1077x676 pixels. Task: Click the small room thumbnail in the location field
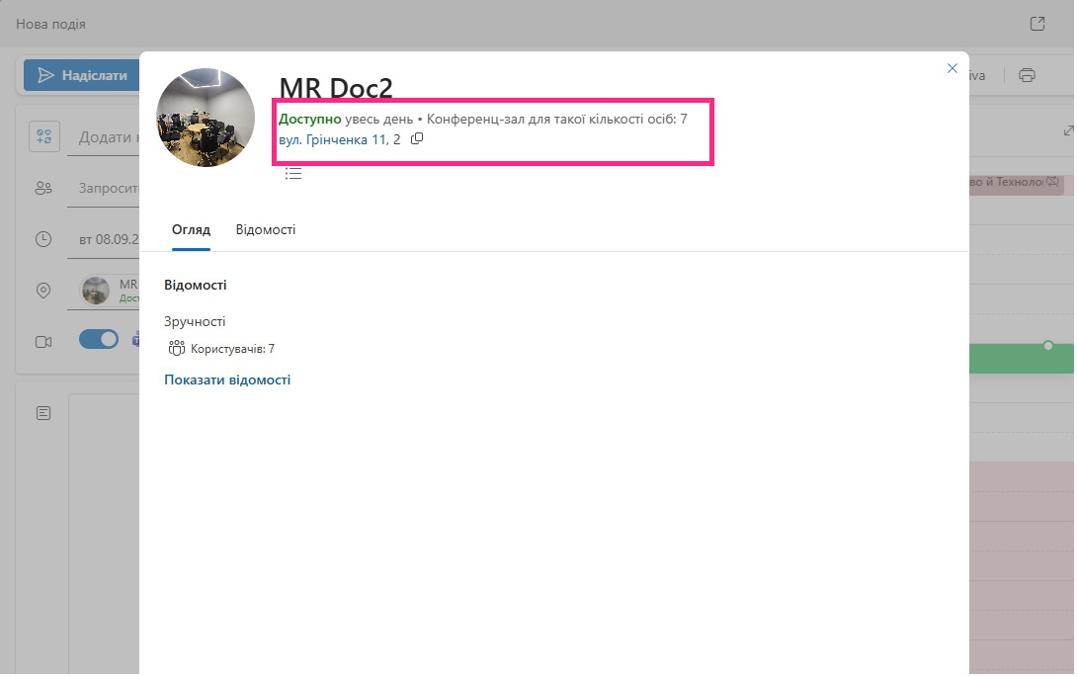point(96,291)
